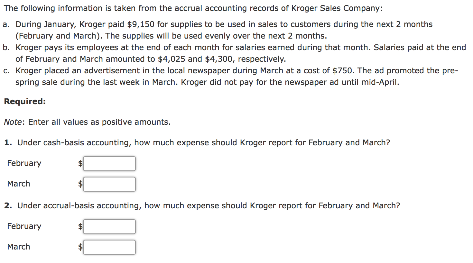Click the cash-basis February expense input
The image size is (473, 263).
coord(109,164)
